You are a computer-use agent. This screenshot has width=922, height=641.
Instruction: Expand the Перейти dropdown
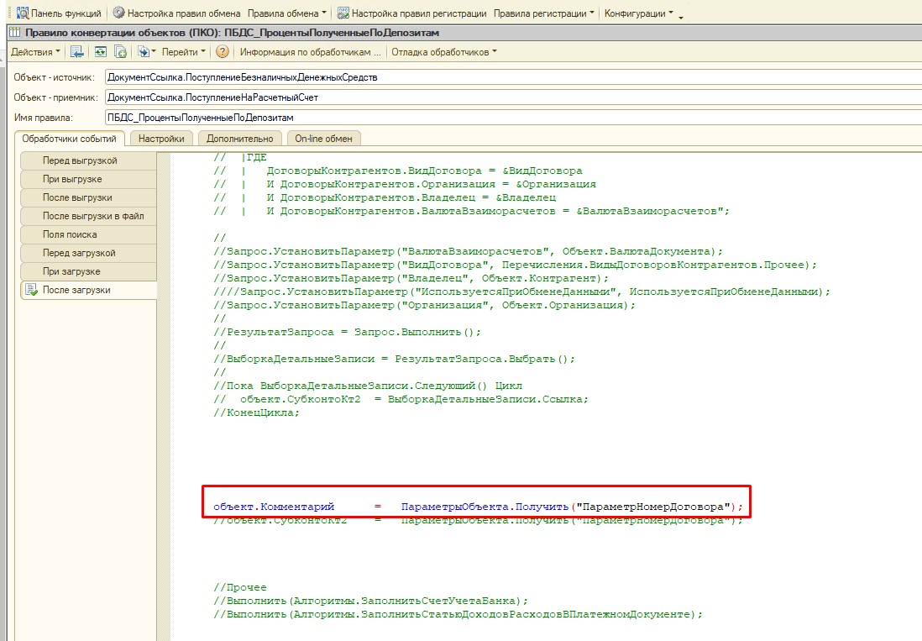pos(184,52)
